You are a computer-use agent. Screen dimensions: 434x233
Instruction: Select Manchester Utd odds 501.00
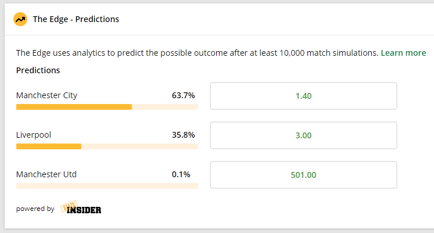pyautogui.click(x=303, y=175)
